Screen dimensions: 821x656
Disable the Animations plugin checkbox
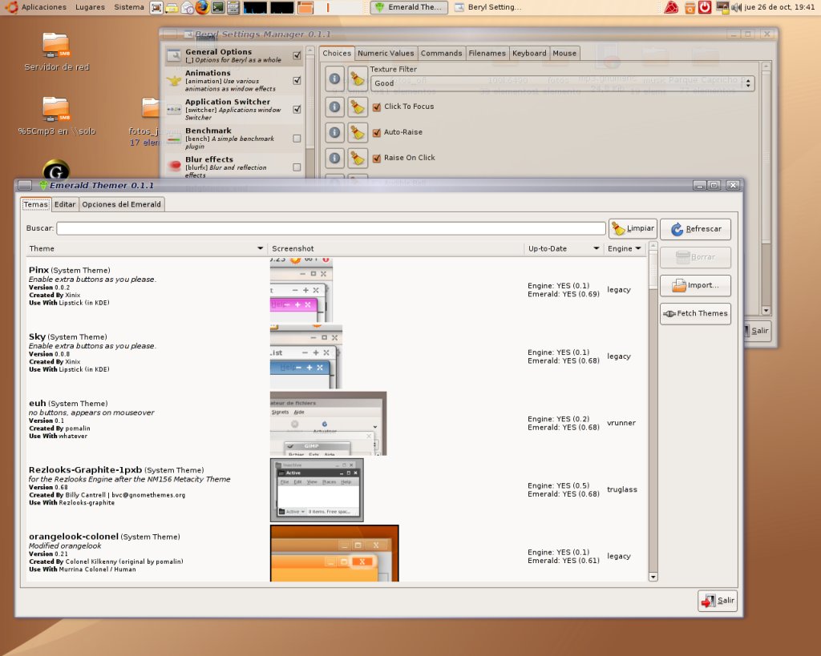tap(297, 81)
